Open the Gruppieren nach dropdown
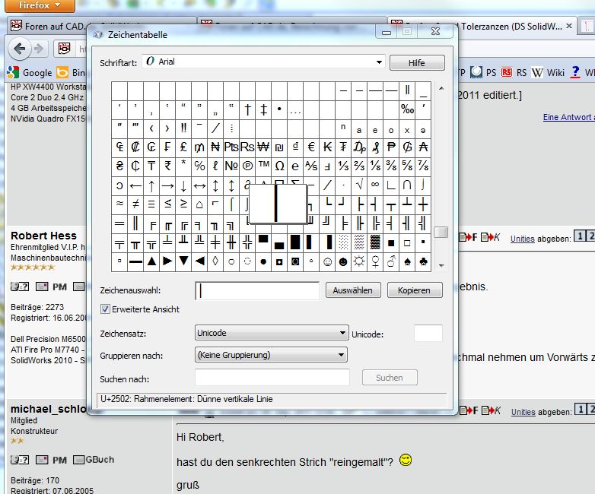The width and height of the screenshot is (595, 494). [x=271, y=355]
